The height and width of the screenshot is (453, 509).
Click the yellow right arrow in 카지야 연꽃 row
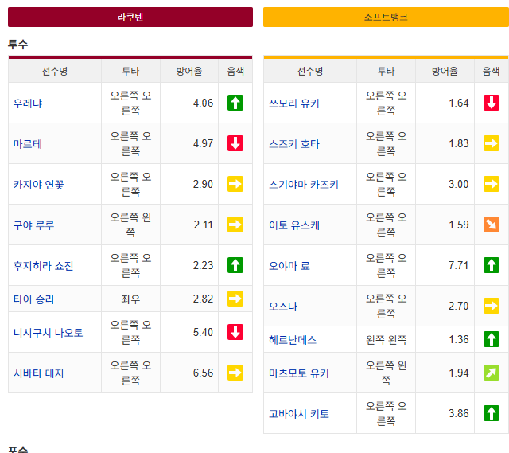(x=235, y=184)
